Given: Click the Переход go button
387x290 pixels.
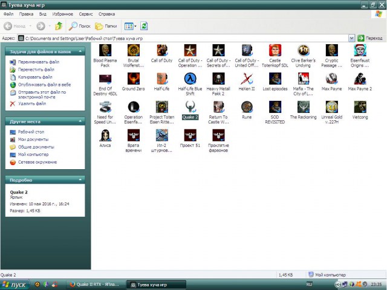Looking at the screenshot, I should (x=370, y=38).
